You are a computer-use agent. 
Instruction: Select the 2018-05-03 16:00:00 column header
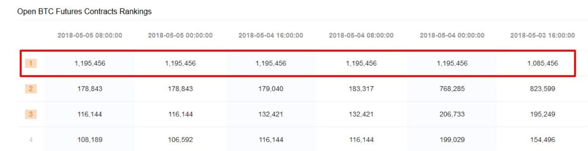click(x=542, y=35)
